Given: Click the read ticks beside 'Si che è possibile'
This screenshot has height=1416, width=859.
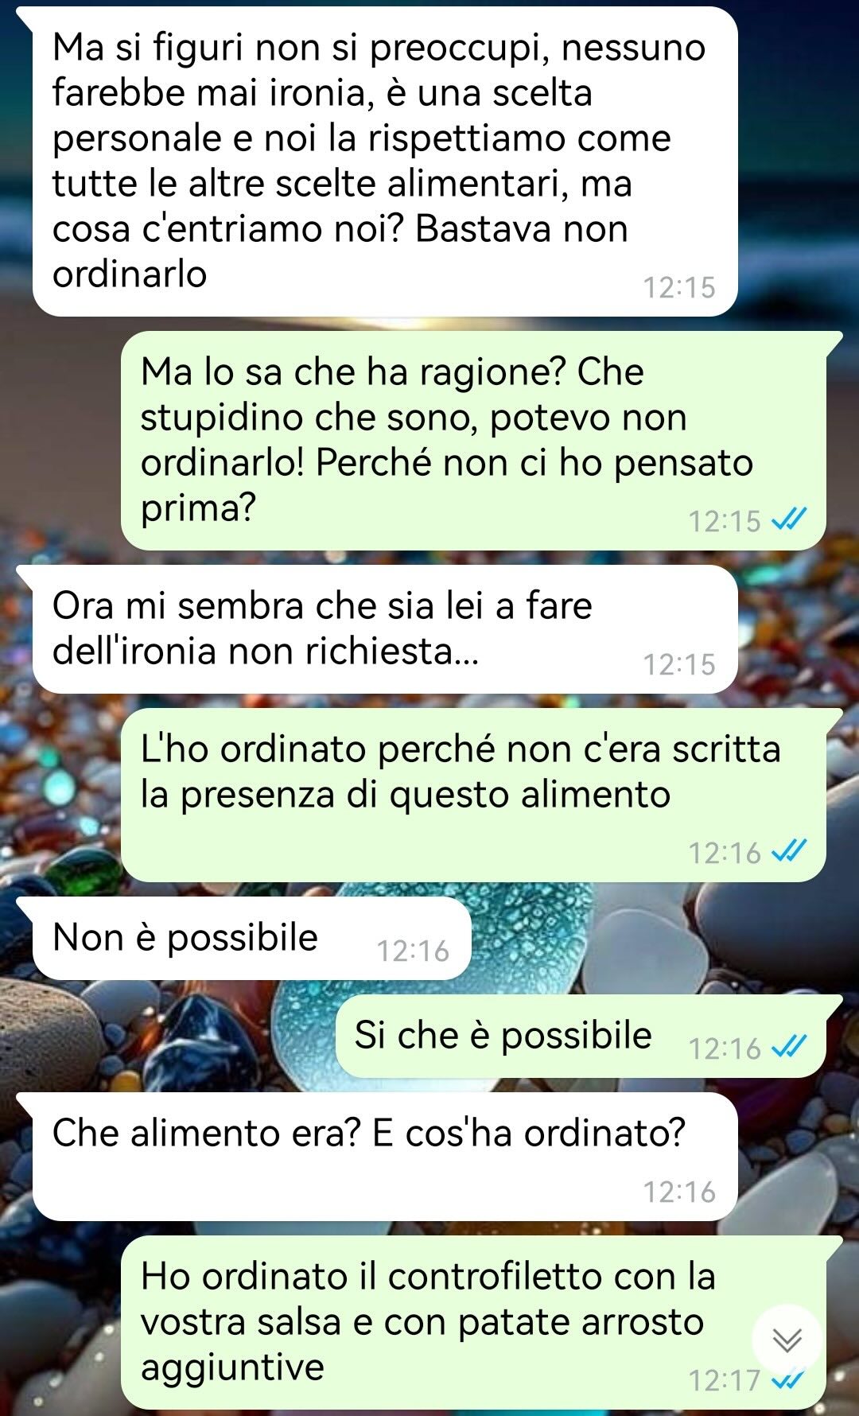Looking at the screenshot, I should point(789,1047).
